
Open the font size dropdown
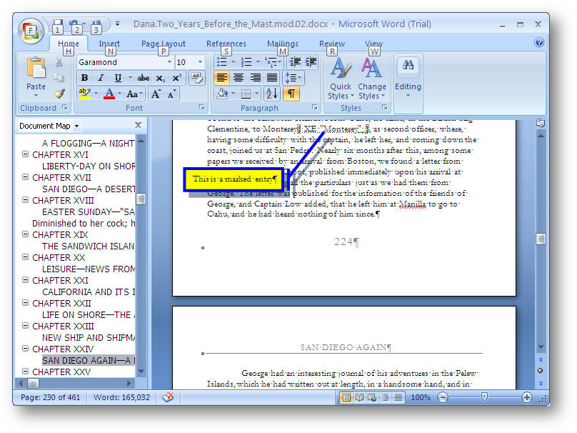click(200, 62)
